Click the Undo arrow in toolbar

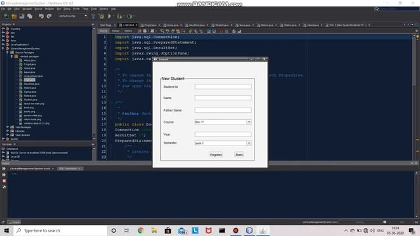coord(41,16)
